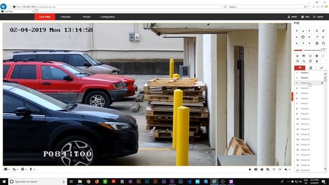Image resolution: width=329 pixels, height=185 pixels.
Task: Open the Playback tab
Action: [x=66, y=17]
